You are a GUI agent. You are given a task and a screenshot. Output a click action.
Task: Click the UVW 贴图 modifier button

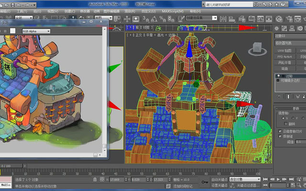[284, 51]
